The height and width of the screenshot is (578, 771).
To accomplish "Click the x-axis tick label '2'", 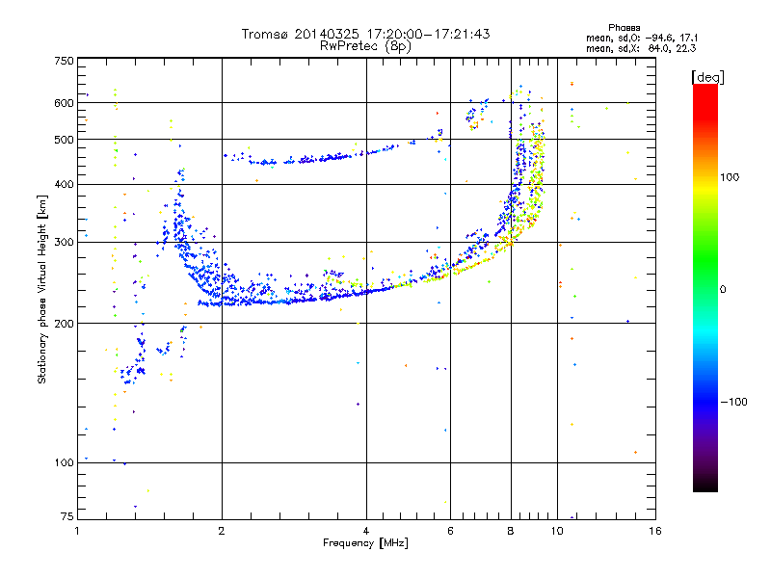I will (222, 531).
